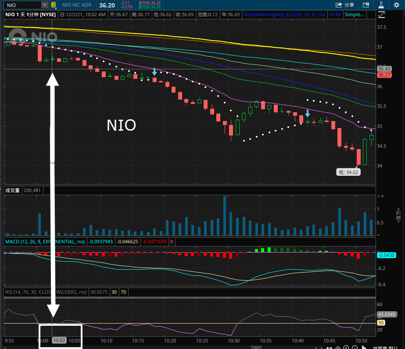The image size is (405, 349).
Task: Click the horizontal chart scrollbar thumb
Action: (x=256, y=347)
